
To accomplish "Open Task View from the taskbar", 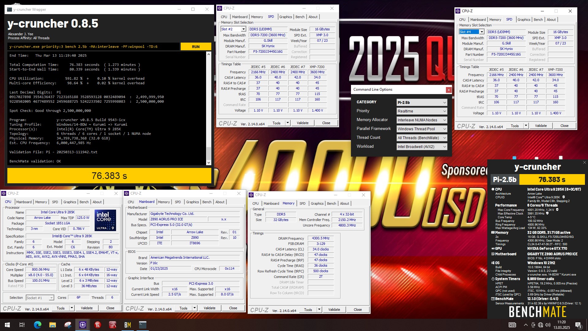I will tap(22, 325).
